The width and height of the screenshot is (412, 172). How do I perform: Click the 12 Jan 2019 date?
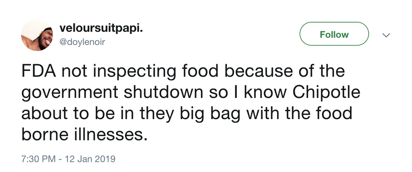(x=90, y=159)
